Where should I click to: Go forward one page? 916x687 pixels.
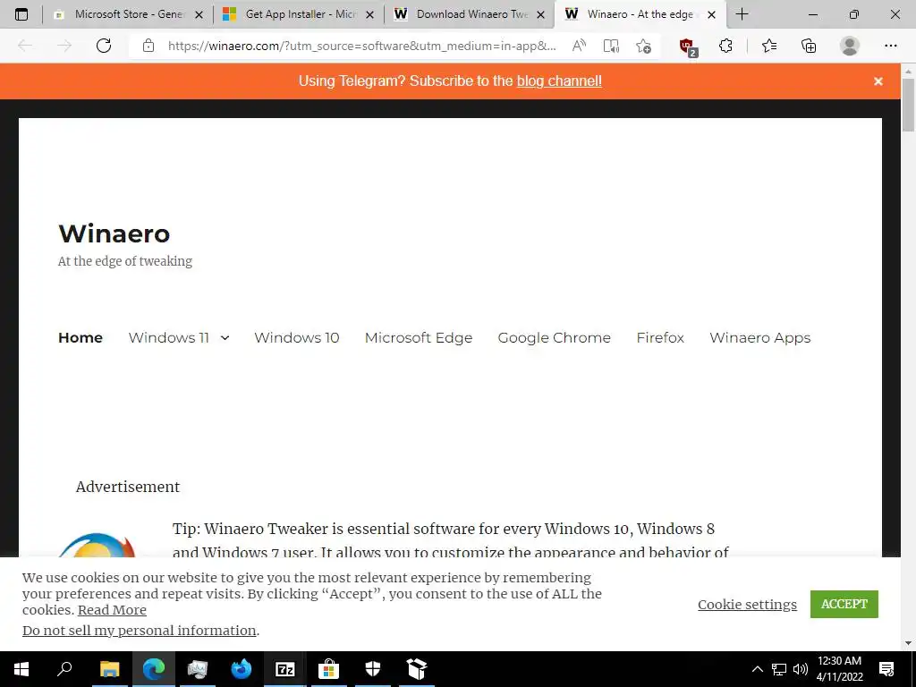pyautogui.click(x=64, y=46)
